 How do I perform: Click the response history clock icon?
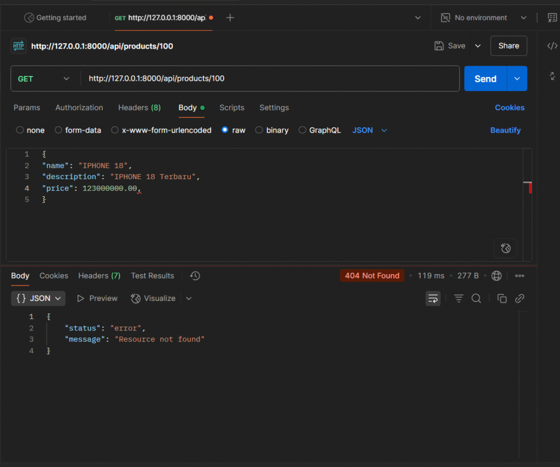(x=195, y=276)
